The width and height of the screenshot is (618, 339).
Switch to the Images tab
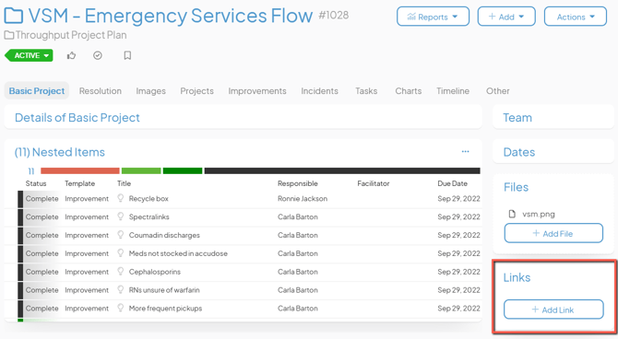pos(150,91)
